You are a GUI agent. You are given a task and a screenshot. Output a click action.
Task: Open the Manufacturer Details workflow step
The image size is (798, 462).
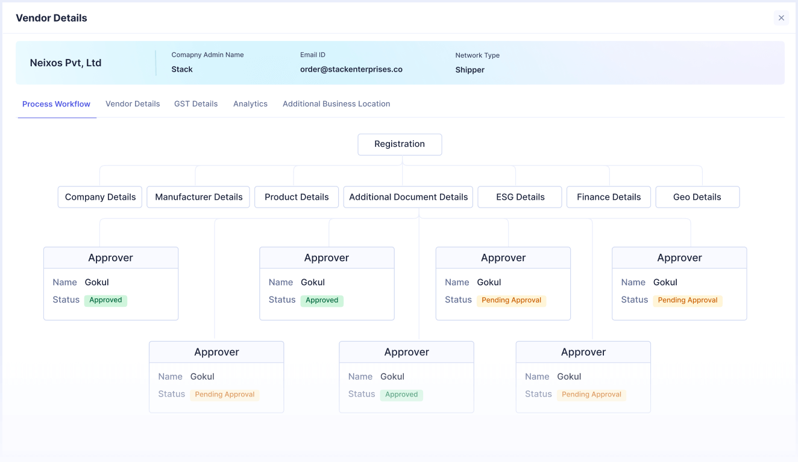tap(198, 197)
